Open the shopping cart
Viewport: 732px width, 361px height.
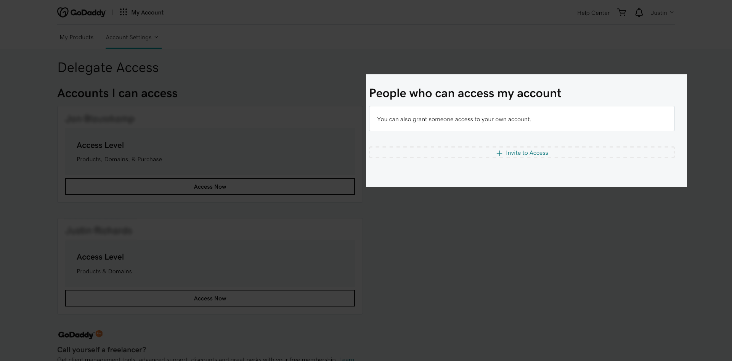(x=621, y=13)
